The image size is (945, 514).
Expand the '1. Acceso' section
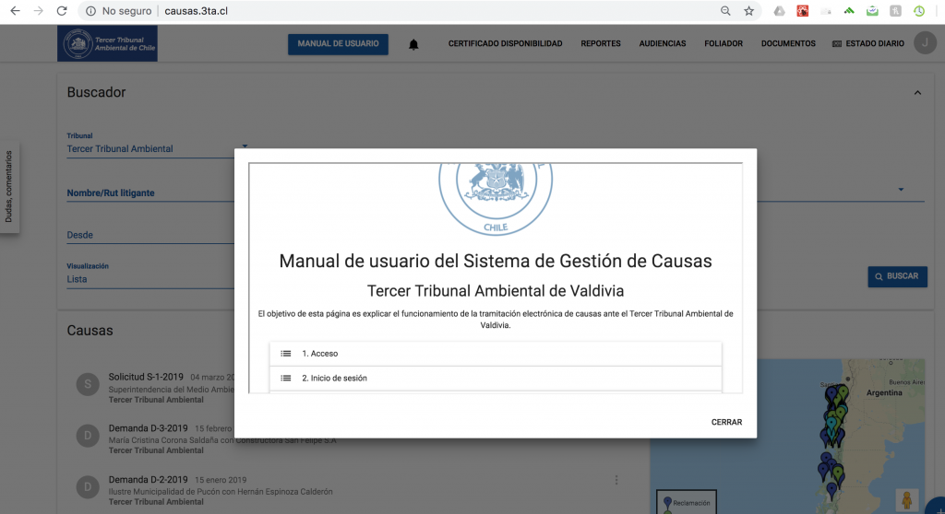click(495, 354)
